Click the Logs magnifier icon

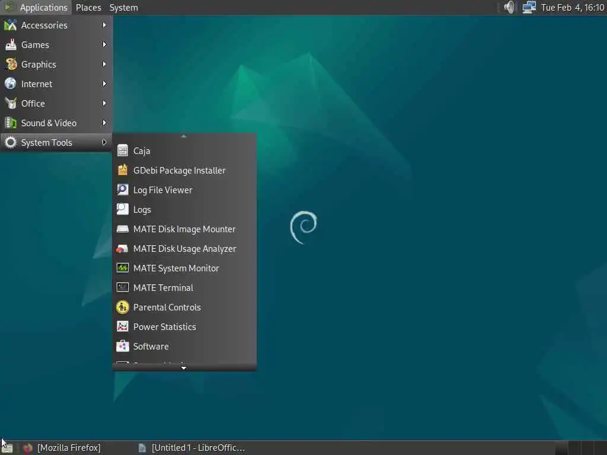pyautogui.click(x=123, y=209)
